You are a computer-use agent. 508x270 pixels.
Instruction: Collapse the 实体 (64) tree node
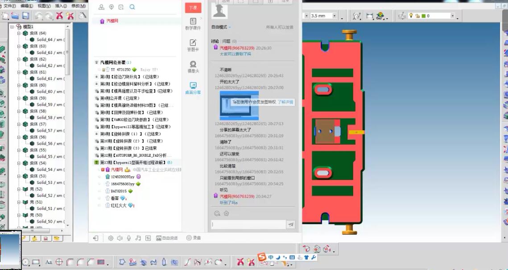click(19, 33)
